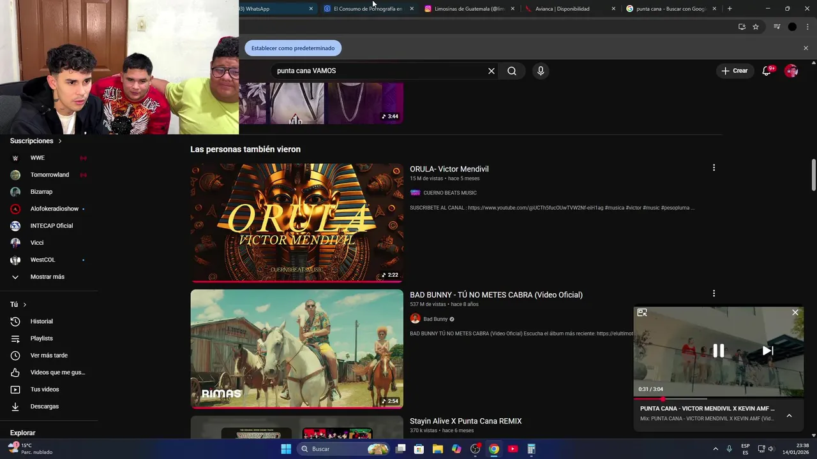Open a new browser tab
The width and height of the screenshot is (817, 459).
pos(730,9)
